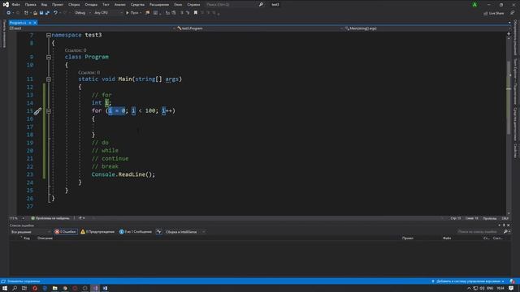Click the Undo toolbar icon
The width and height of the screenshot is (520, 292).
tap(55, 13)
